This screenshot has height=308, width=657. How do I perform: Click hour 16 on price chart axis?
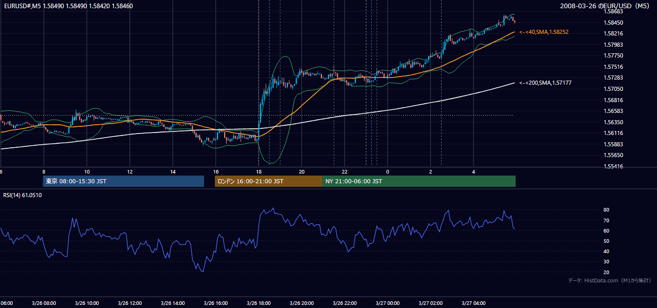point(216,171)
